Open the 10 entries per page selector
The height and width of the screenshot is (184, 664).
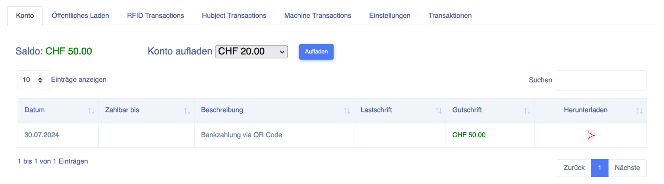pyautogui.click(x=33, y=80)
